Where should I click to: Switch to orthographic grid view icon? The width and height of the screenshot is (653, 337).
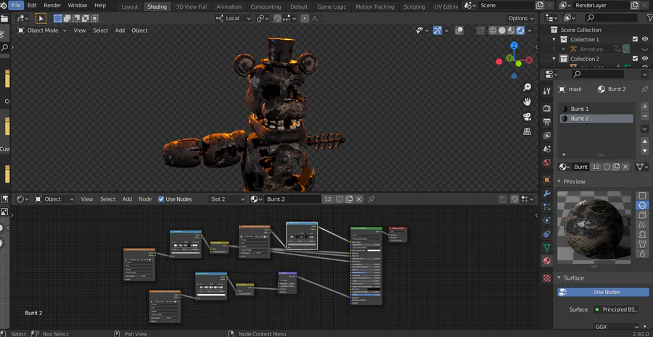click(x=527, y=132)
